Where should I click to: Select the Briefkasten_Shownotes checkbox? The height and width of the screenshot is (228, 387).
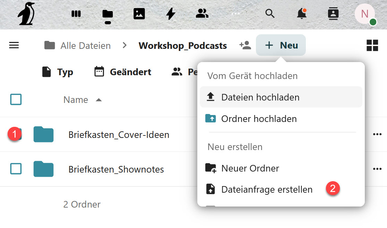[16, 169]
